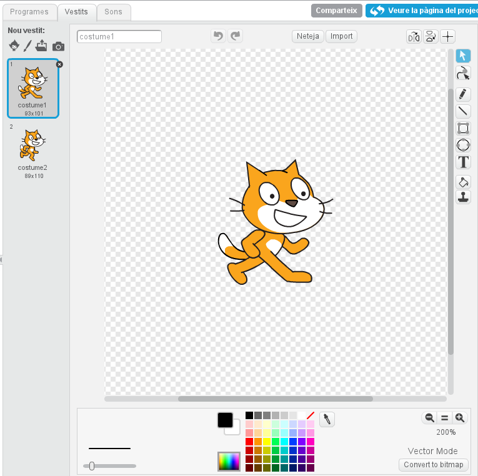This screenshot has height=476, width=478.
Task: Switch to the Programes tab
Action: coord(29,12)
